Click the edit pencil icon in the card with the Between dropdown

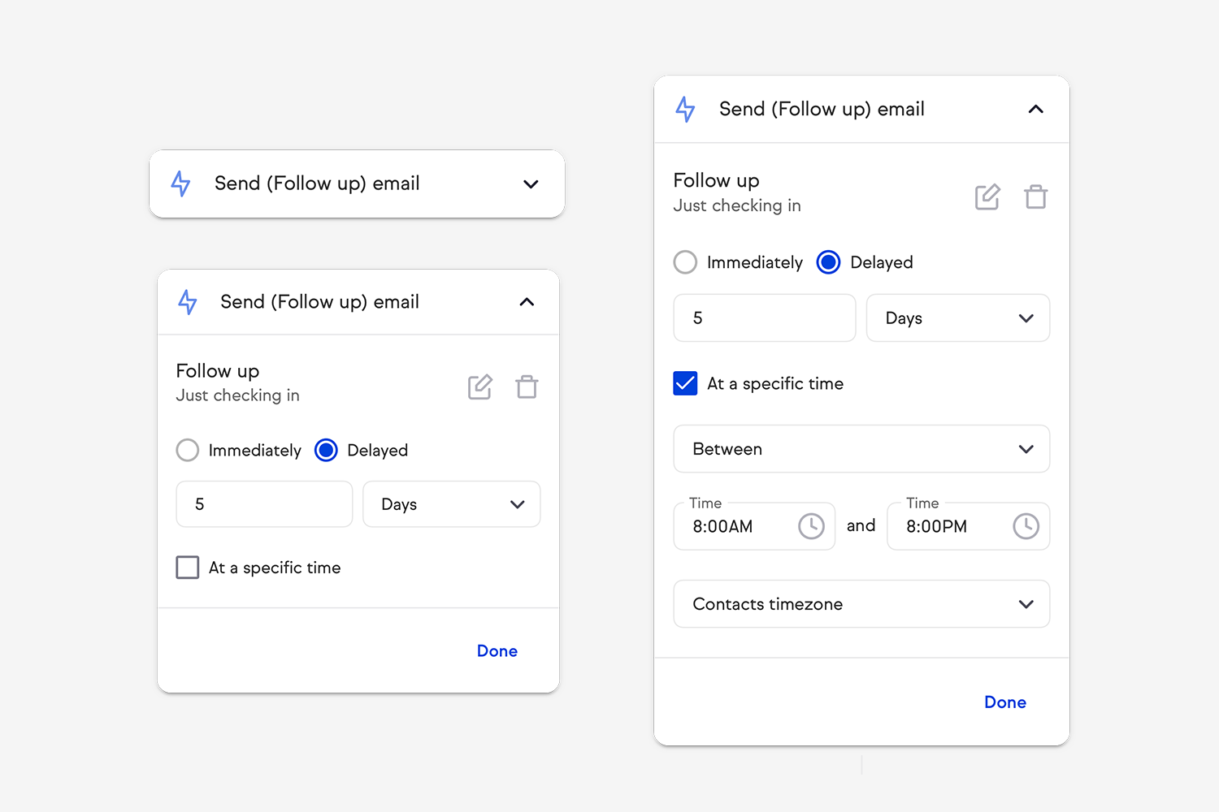tap(987, 197)
